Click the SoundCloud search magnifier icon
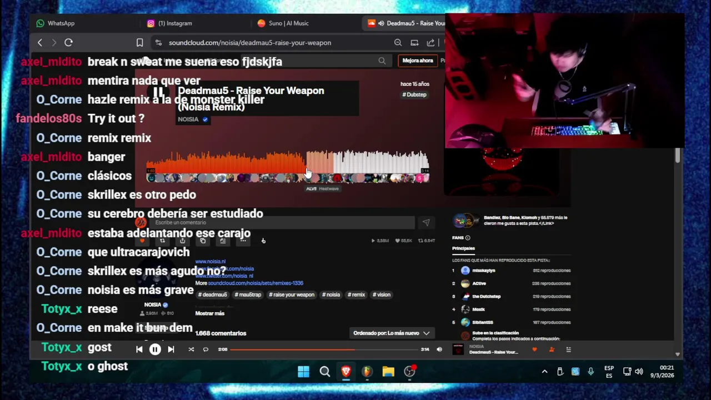711x400 pixels. pyautogui.click(x=382, y=61)
